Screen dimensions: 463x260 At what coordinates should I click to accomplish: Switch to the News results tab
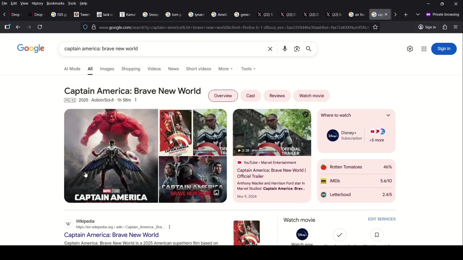173,69
